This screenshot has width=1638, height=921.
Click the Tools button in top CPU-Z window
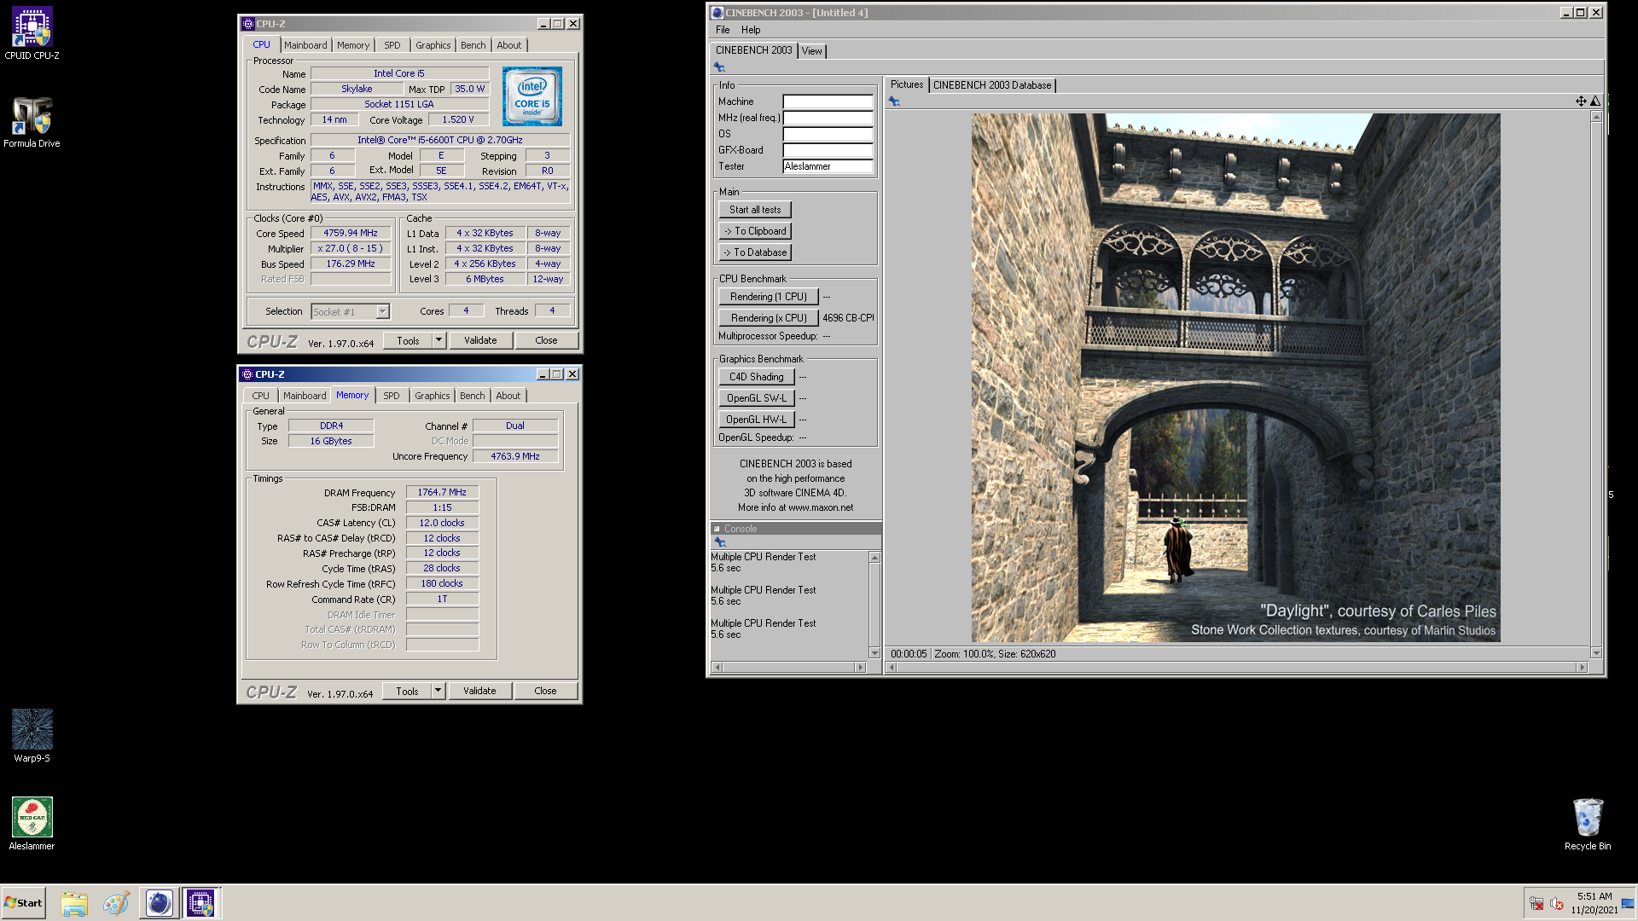tap(408, 340)
